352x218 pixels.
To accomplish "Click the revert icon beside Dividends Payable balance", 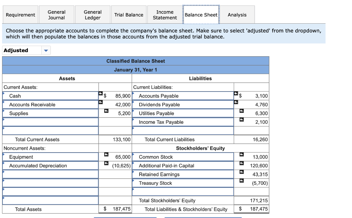I will (x=236, y=102).
